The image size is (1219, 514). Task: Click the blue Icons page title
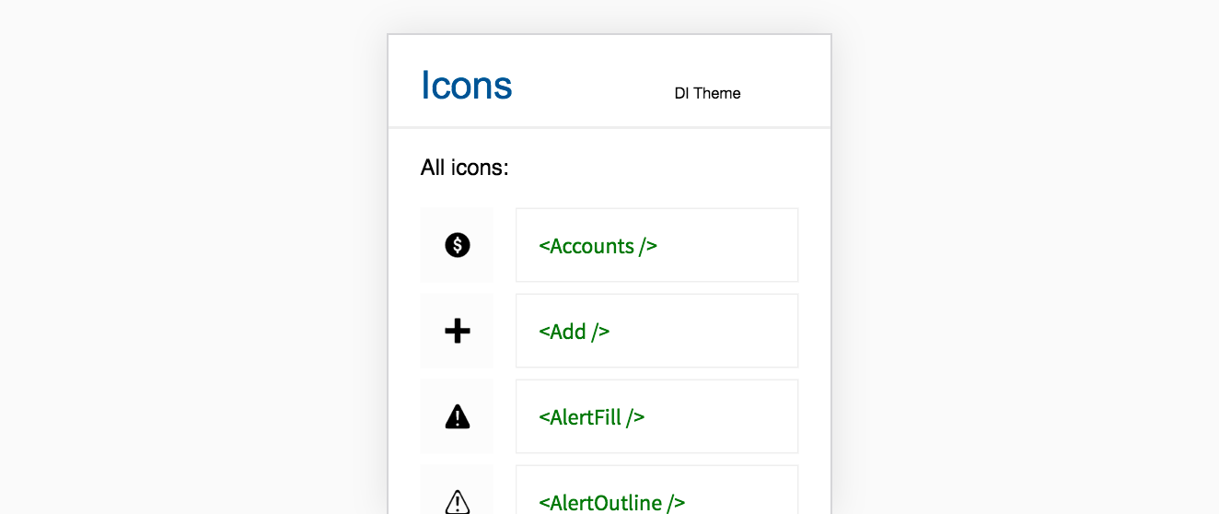click(467, 85)
